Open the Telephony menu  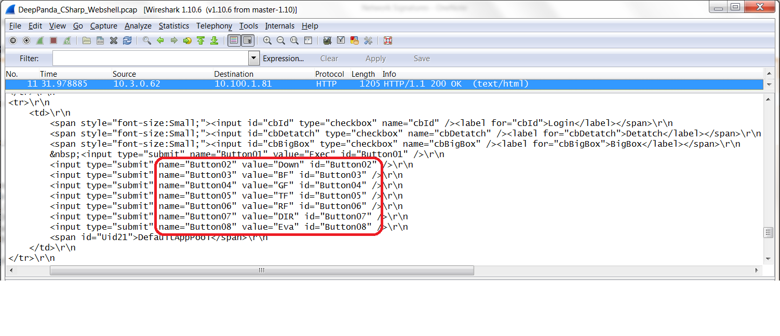tap(214, 26)
